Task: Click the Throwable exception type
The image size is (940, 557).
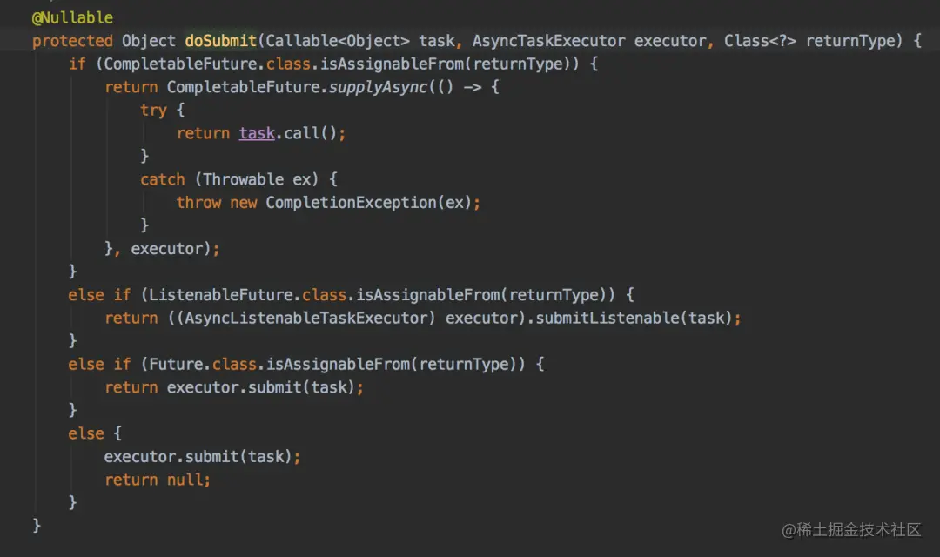Action: point(243,179)
